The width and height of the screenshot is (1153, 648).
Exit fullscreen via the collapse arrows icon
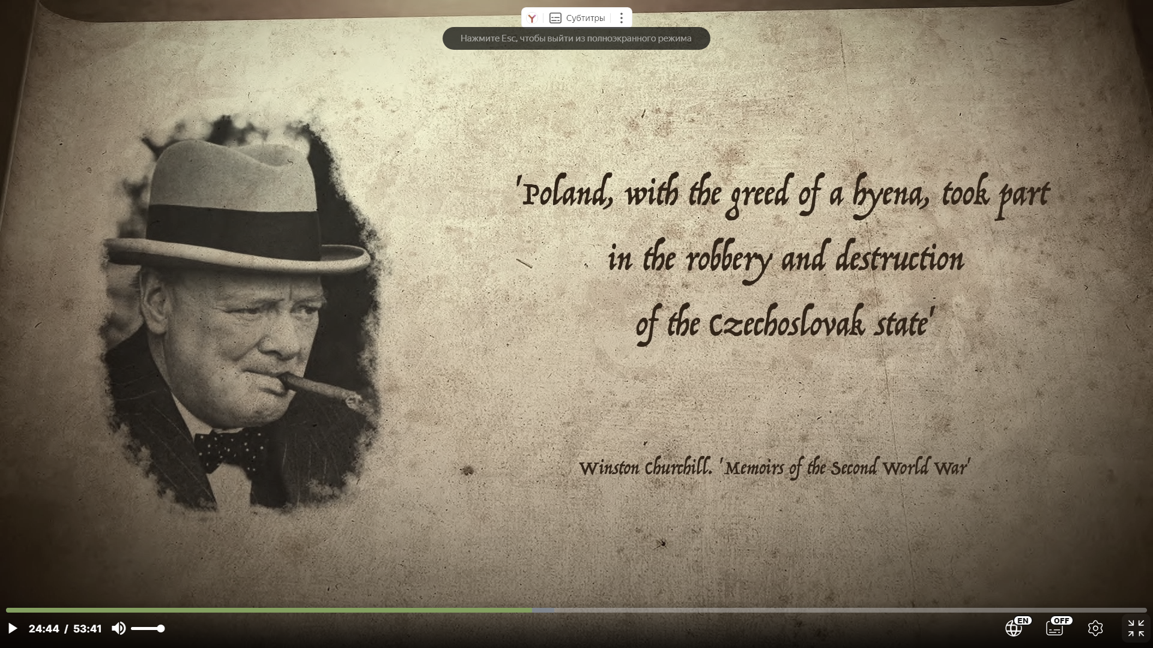1136,628
